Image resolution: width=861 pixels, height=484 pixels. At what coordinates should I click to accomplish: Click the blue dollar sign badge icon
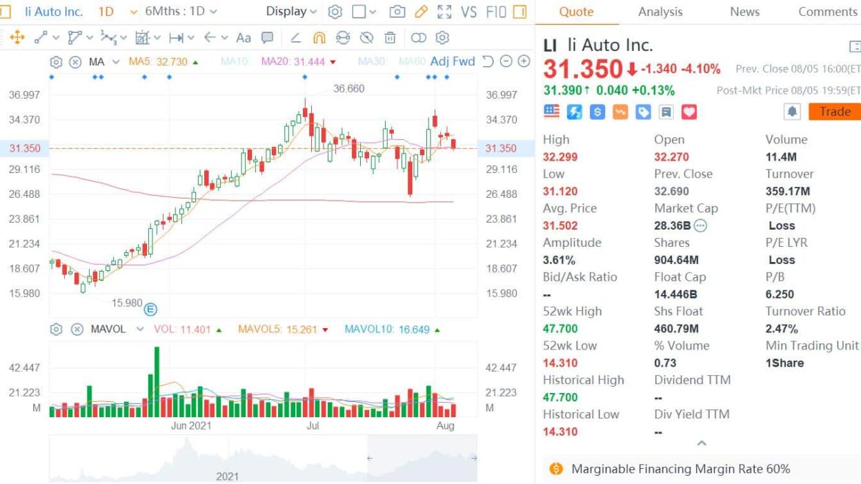click(597, 112)
